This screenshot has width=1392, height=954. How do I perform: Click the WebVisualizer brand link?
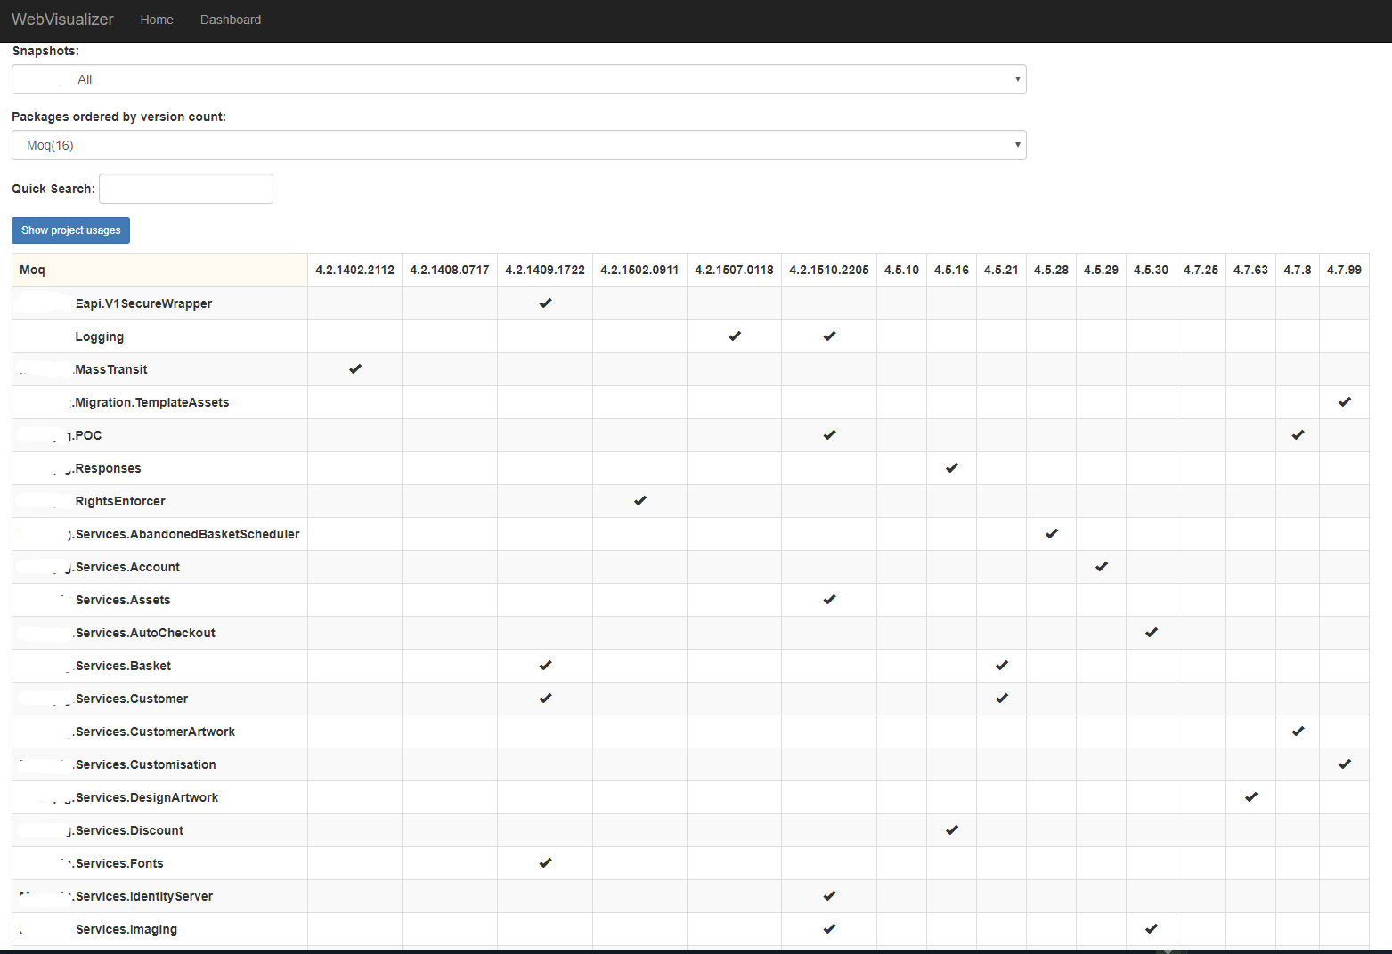(x=62, y=20)
